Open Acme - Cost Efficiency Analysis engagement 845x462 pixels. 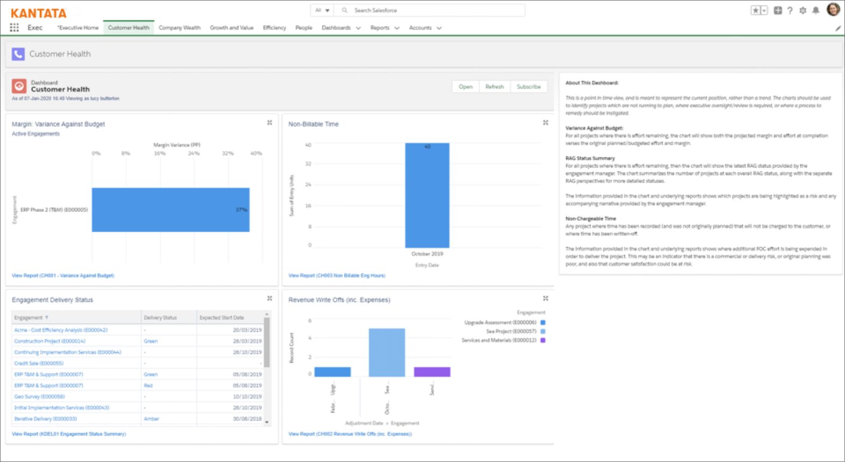(x=61, y=330)
